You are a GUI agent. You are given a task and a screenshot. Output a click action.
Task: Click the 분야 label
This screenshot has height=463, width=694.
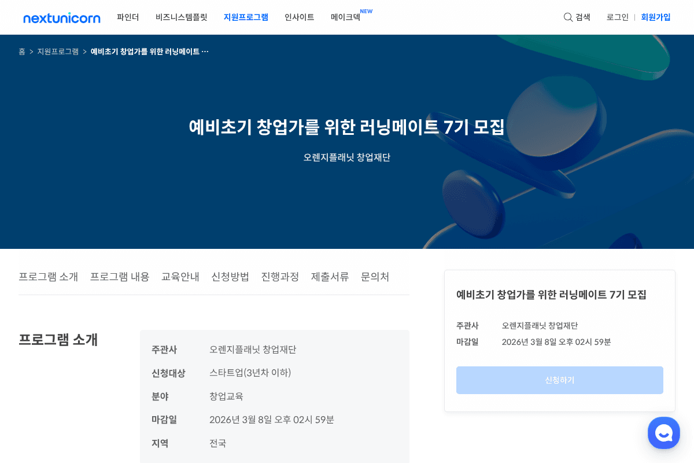click(160, 396)
